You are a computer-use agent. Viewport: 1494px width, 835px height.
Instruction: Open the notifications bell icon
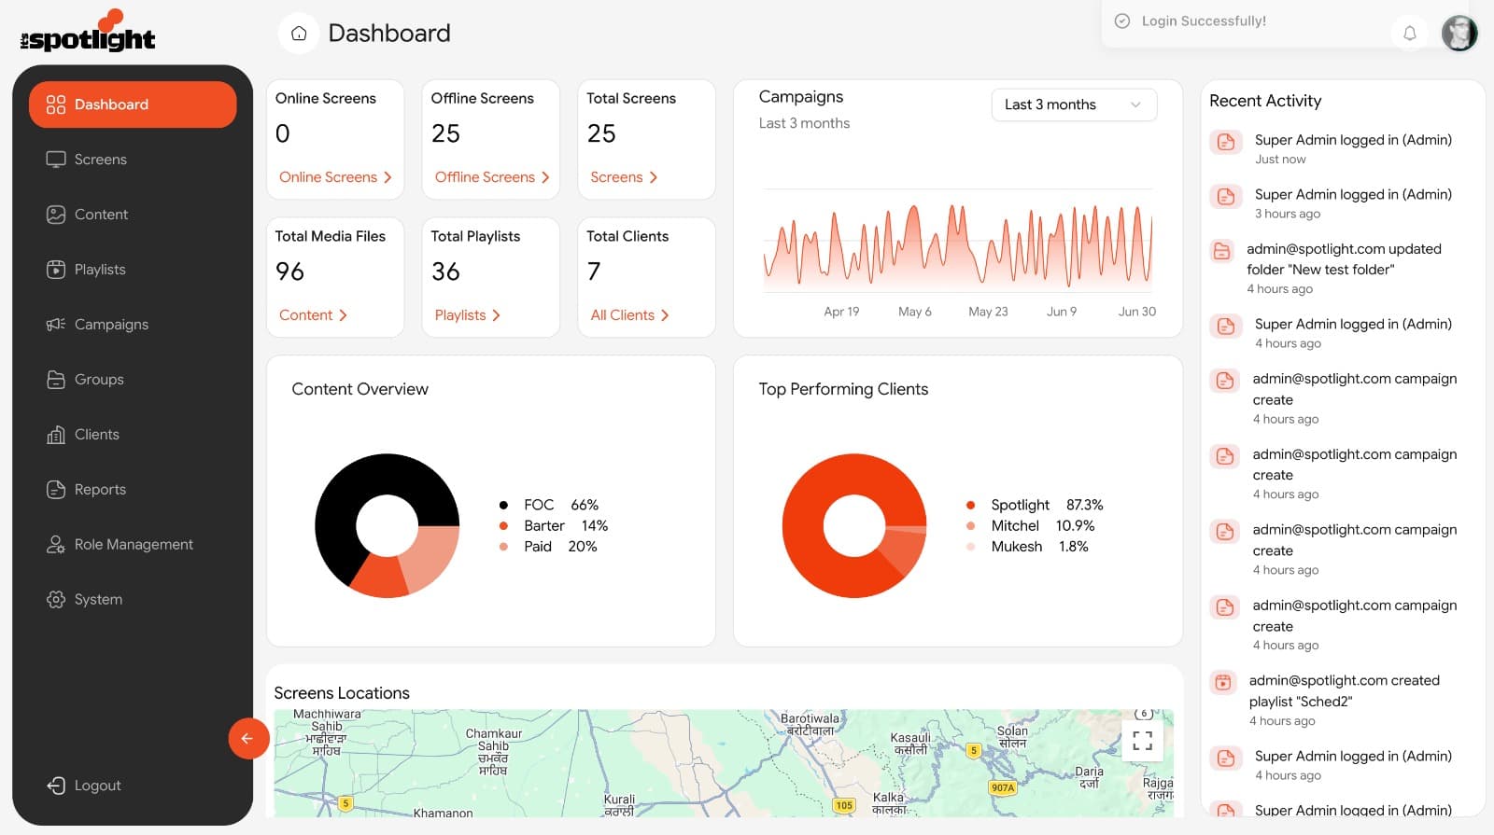(x=1410, y=34)
